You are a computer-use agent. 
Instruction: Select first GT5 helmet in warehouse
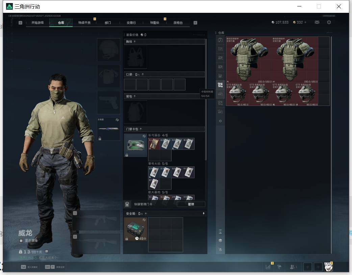tap(237, 94)
